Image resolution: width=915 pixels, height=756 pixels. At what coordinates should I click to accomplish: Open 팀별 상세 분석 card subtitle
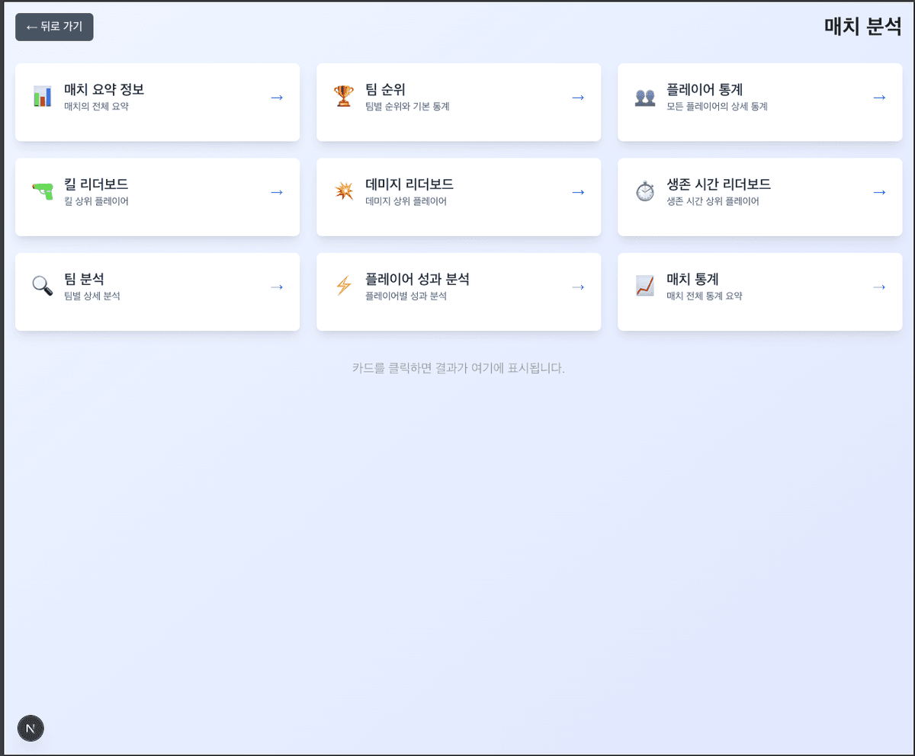92,296
